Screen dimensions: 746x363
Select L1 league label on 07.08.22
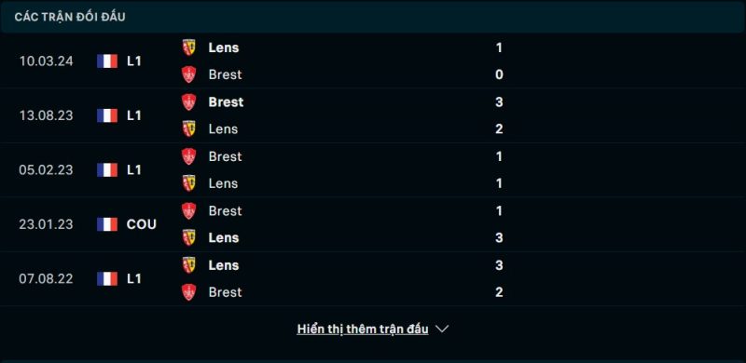click(x=134, y=279)
